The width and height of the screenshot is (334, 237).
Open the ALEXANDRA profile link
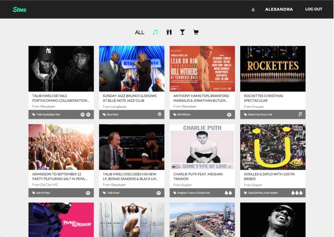(x=279, y=9)
